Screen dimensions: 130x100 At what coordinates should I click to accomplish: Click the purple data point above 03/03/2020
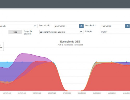tap(7, 68)
